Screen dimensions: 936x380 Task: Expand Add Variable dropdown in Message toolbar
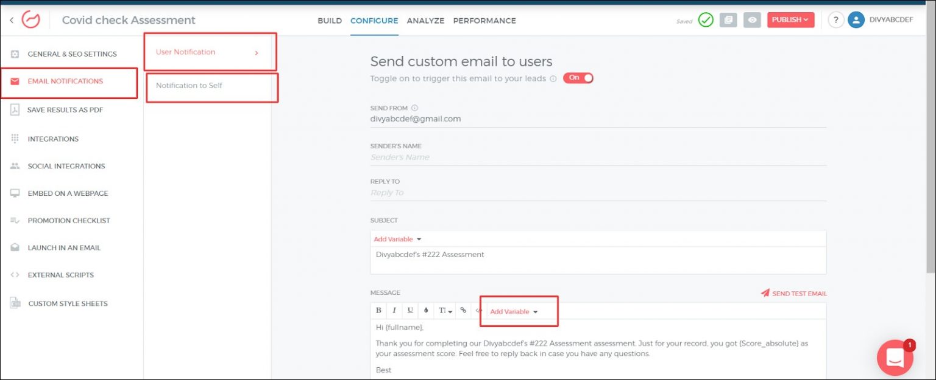[x=514, y=311]
